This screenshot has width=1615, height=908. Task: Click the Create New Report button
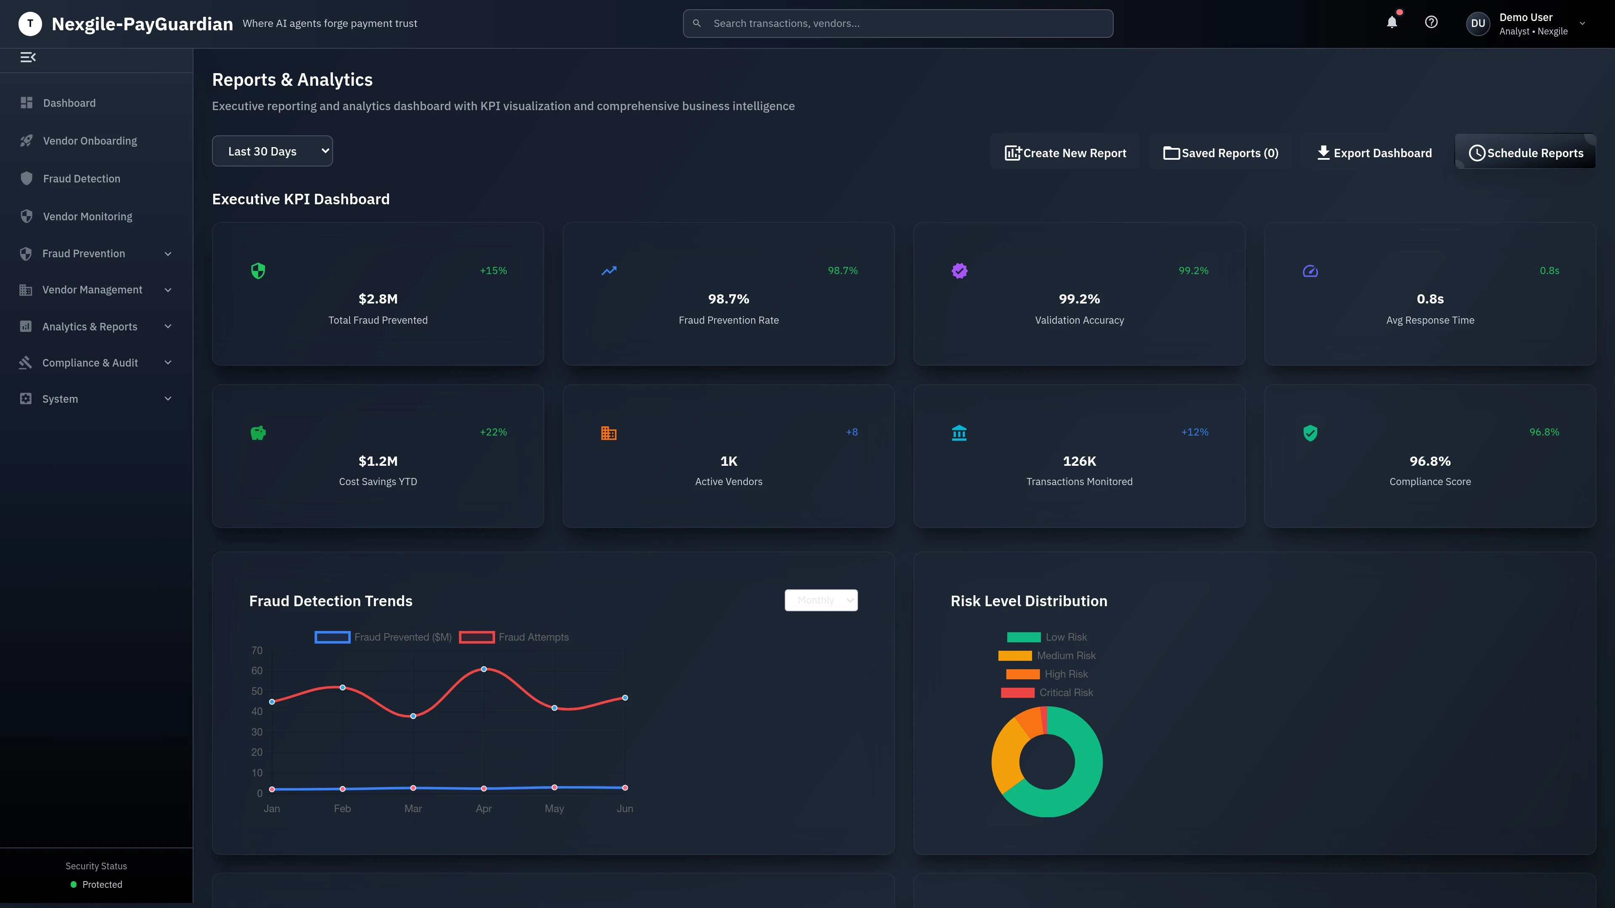(x=1065, y=152)
